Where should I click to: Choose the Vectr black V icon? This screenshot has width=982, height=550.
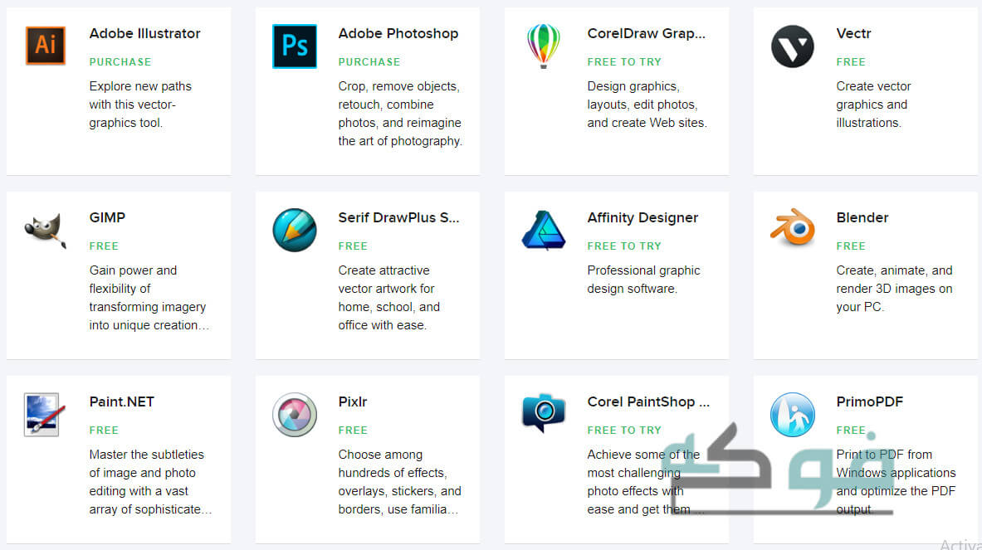[x=792, y=46]
